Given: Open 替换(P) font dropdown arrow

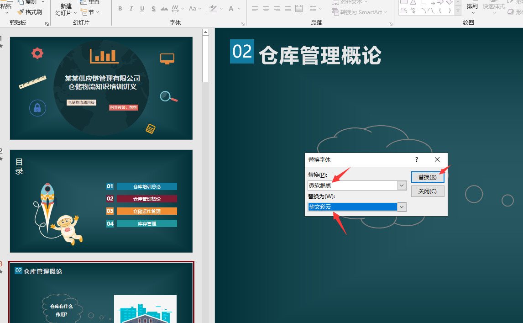Looking at the screenshot, I should pyautogui.click(x=402, y=185).
